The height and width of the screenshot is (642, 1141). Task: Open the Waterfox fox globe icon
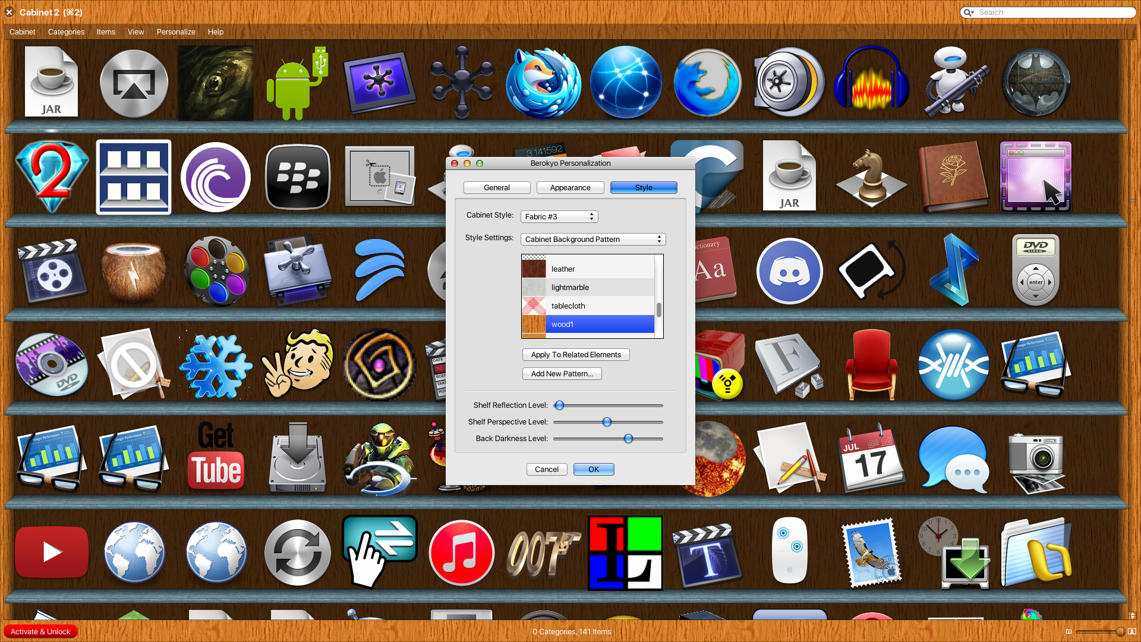tap(543, 83)
